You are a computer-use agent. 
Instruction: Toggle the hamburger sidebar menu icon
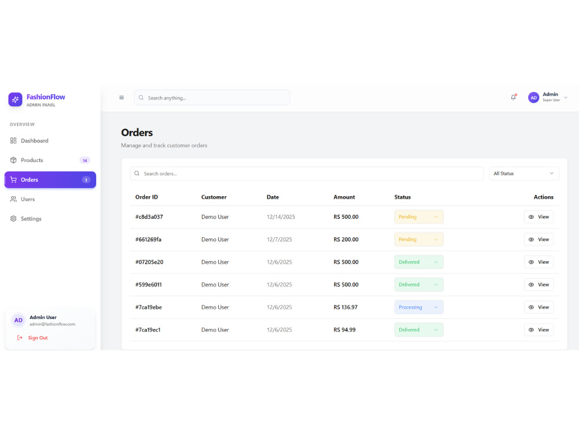tap(122, 97)
